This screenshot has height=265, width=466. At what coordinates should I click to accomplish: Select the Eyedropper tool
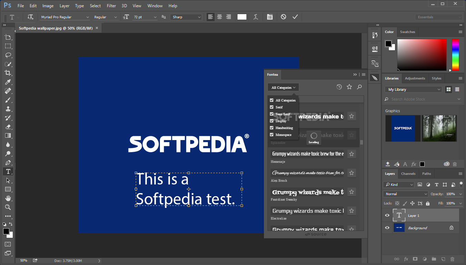(x=8, y=82)
